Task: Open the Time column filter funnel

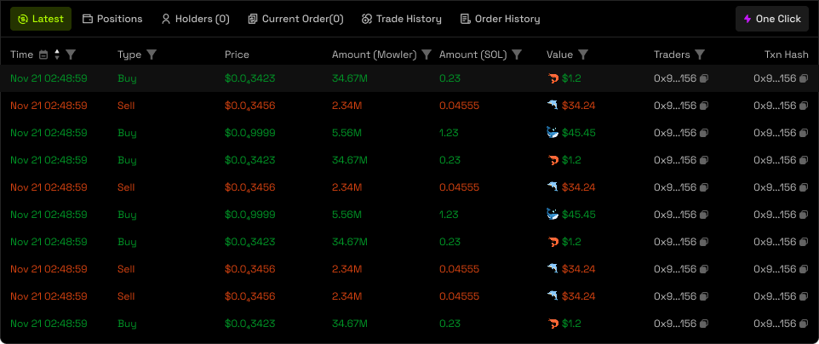Action: tap(71, 54)
